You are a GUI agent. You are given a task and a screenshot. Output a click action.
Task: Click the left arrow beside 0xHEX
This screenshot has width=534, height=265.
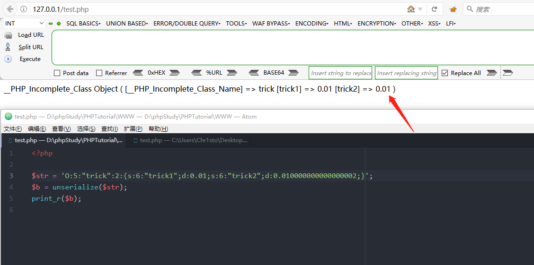click(x=138, y=73)
